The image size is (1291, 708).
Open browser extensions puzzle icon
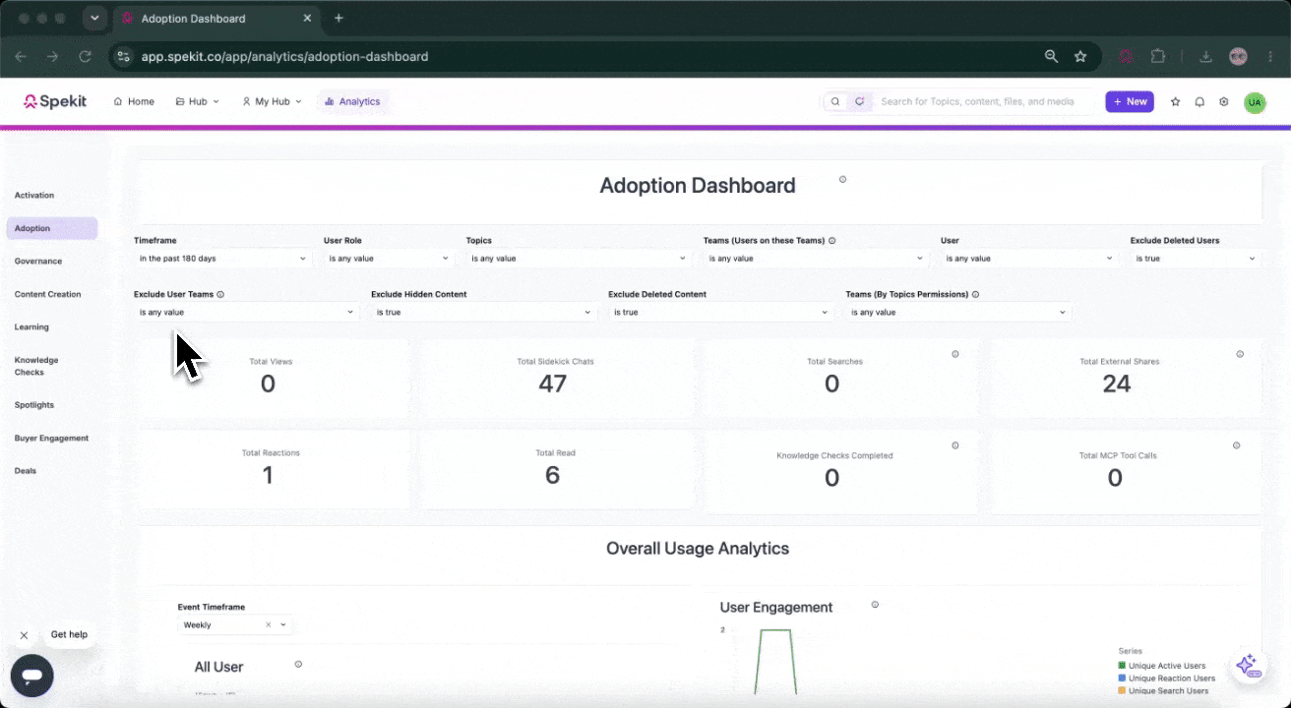pyautogui.click(x=1158, y=57)
